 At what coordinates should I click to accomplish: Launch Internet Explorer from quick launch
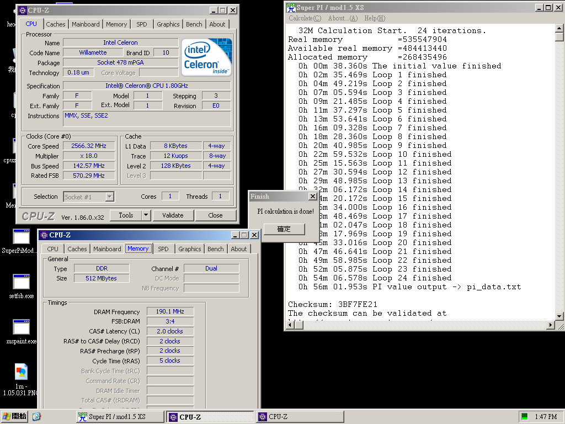pos(36,417)
